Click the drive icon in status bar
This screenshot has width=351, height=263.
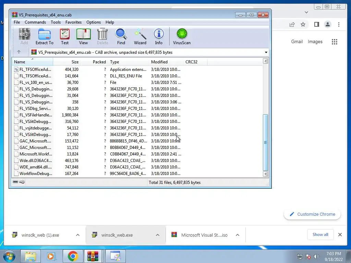click(15, 182)
